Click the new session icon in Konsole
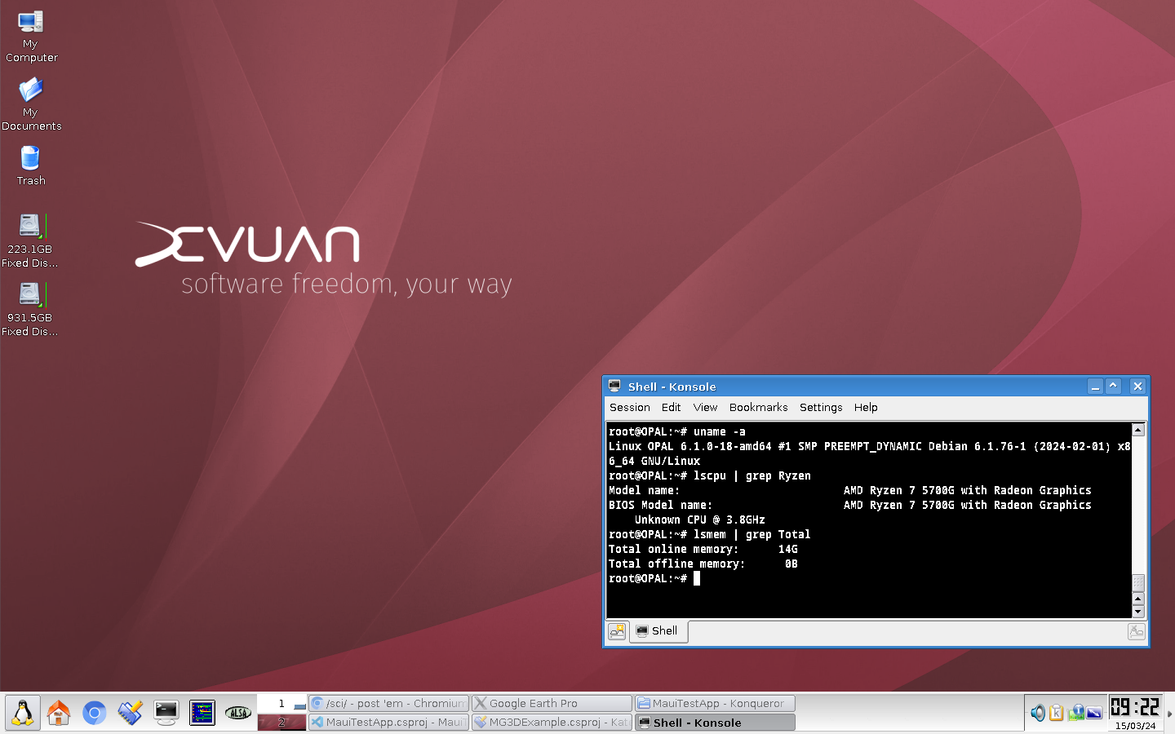 pyautogui.click(x=618, y=631)
